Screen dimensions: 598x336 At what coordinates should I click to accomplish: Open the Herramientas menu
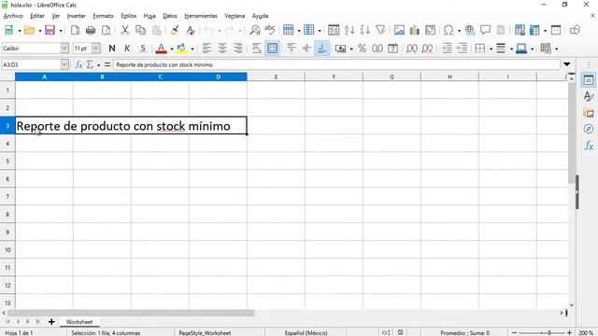[201, 16]
